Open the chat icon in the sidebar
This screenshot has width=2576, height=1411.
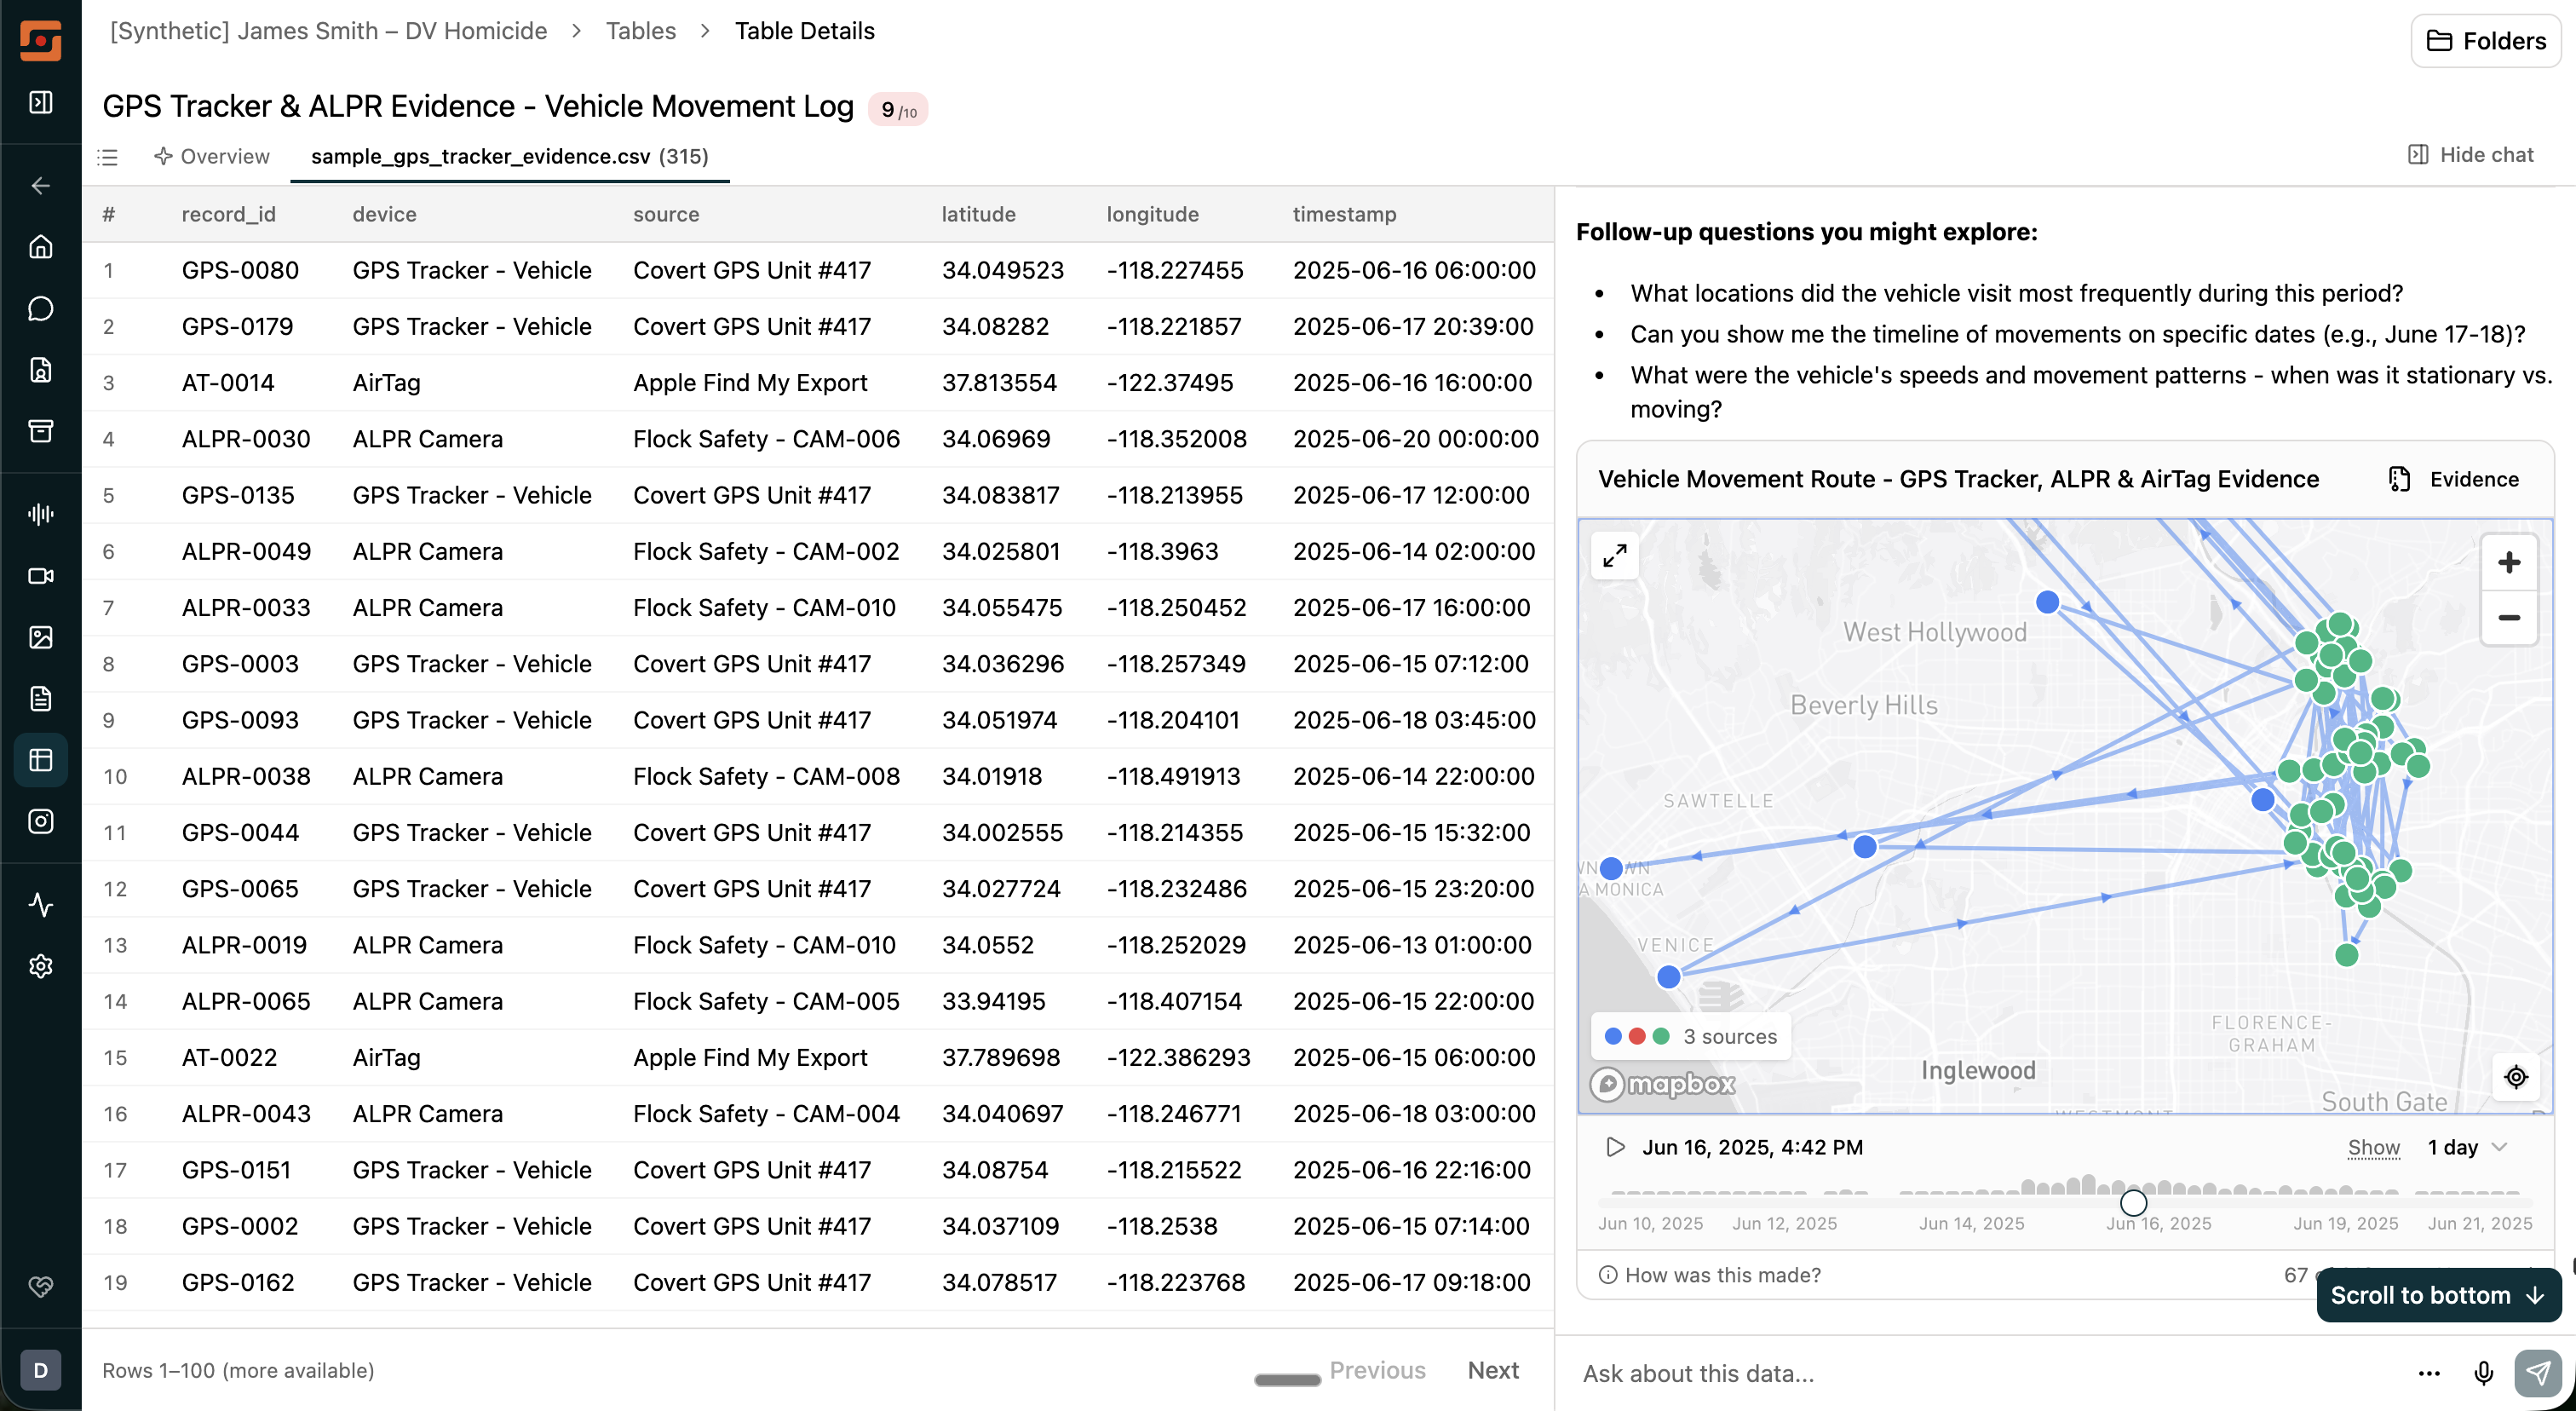click(40, 307)
